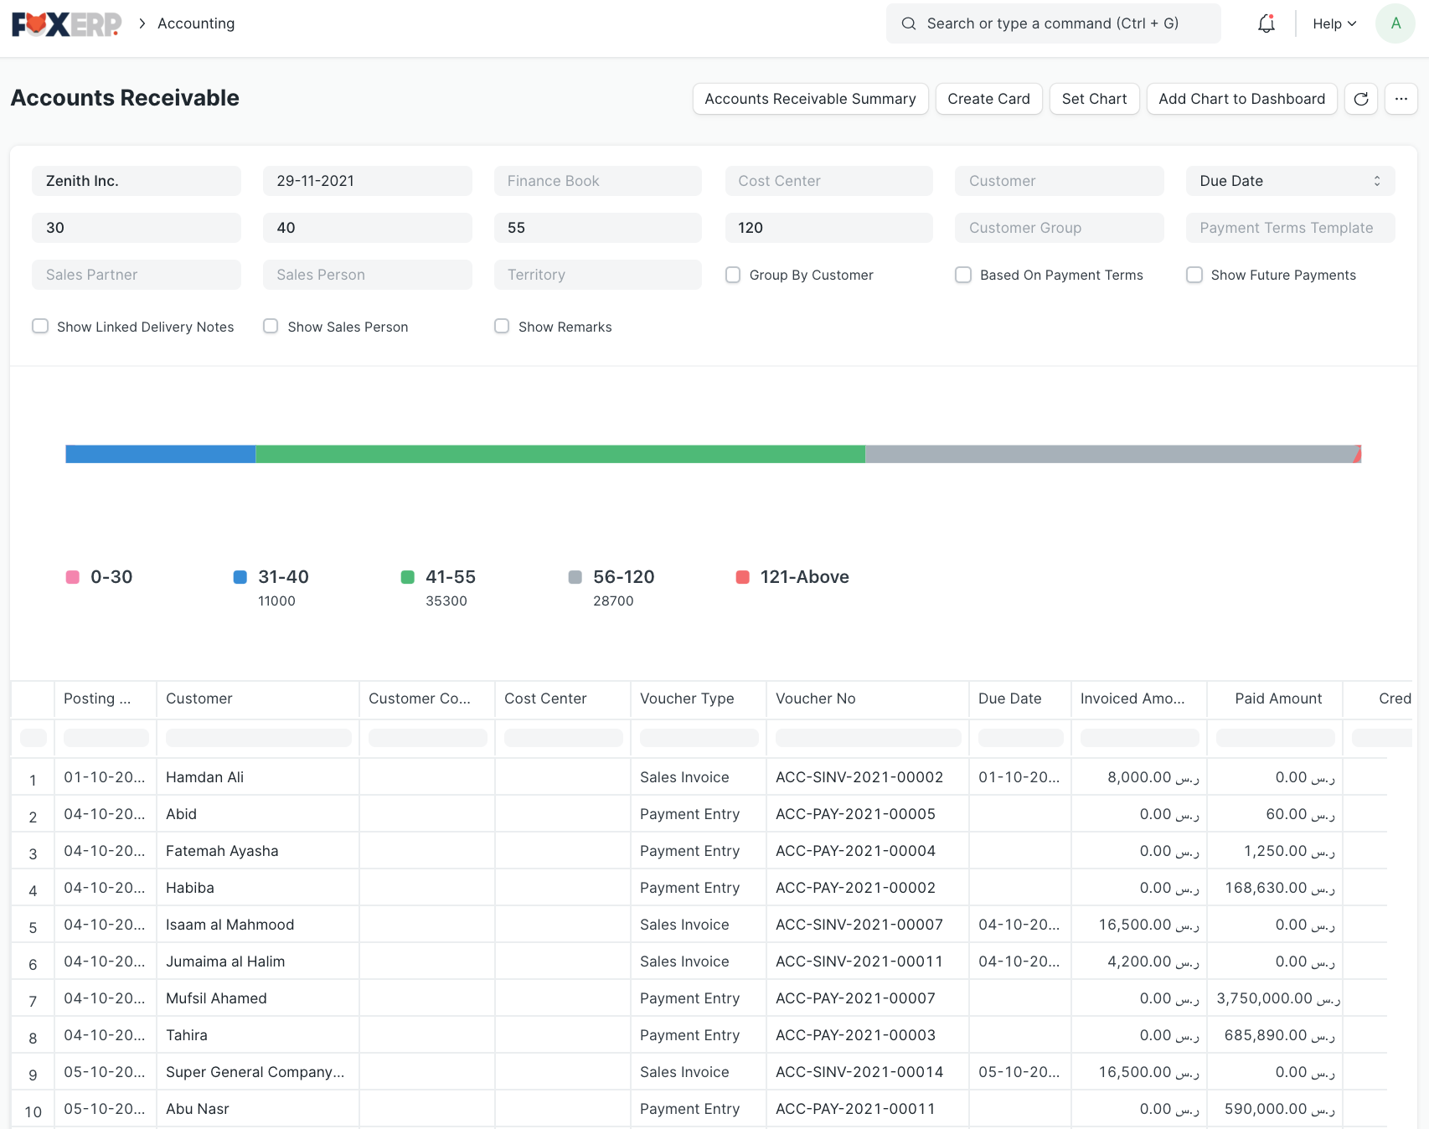This screenshot has width=1429, height=1129.
Task: Open the user avatar A menu
Action: coord(1395,23)
